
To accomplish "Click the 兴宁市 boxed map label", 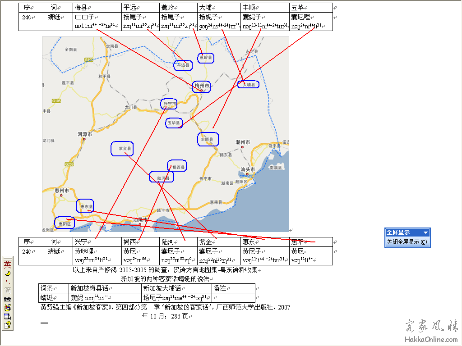I will tap(169, 104).
